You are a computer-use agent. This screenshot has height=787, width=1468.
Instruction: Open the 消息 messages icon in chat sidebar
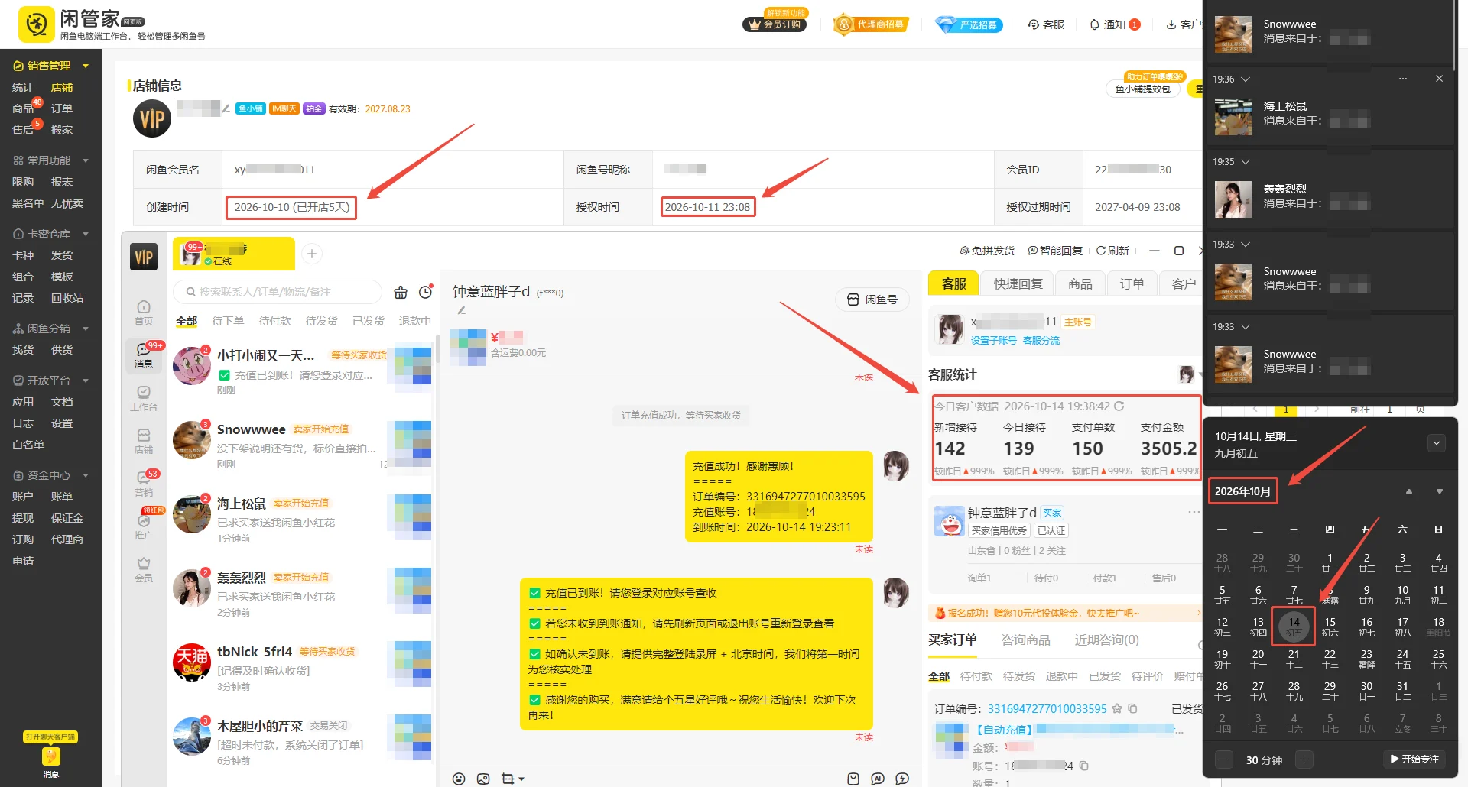(x=144, y=355)
